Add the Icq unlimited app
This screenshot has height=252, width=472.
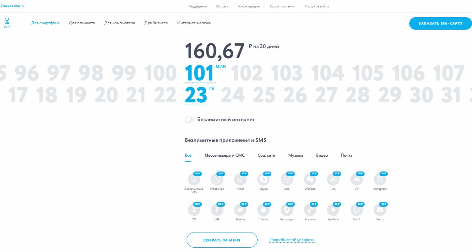click(333, 180)
